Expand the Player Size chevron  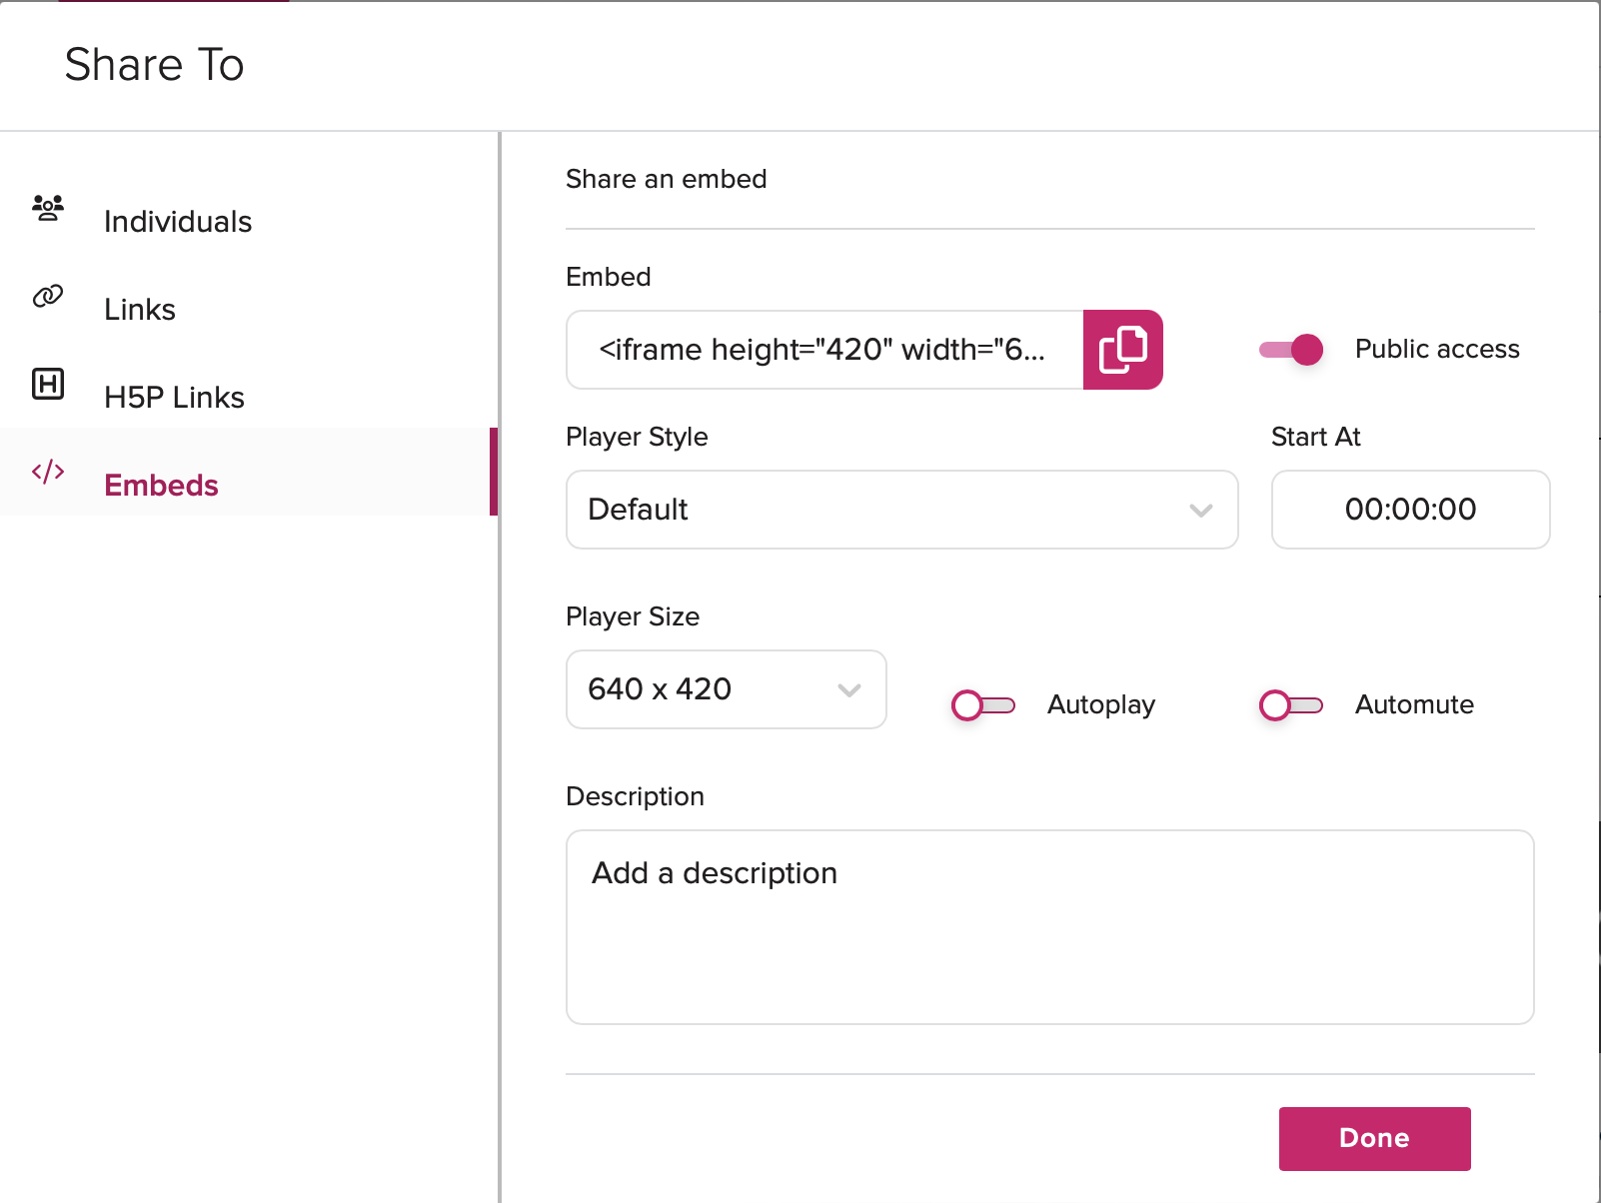[848, 689]
